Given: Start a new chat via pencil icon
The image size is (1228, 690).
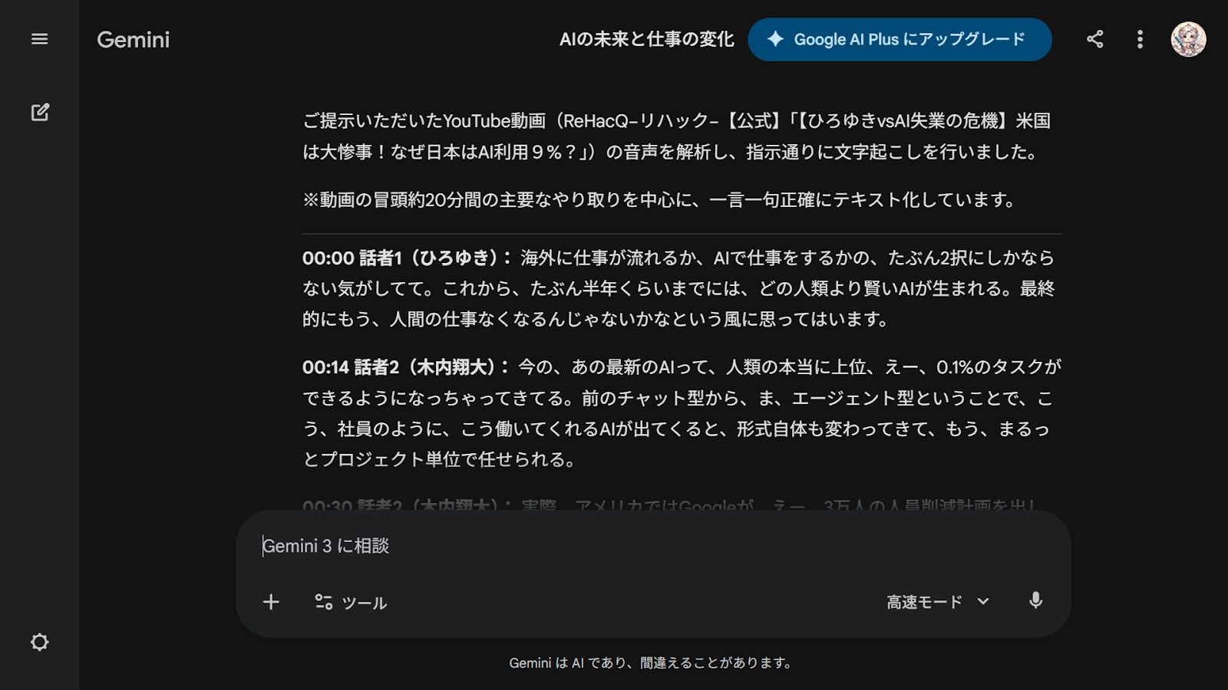Looking at the screenshot, I should pyautogui.click(x=40, y=112).
